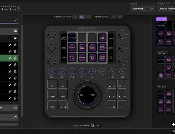Click round button 5 with command symbol

point(92,72)
